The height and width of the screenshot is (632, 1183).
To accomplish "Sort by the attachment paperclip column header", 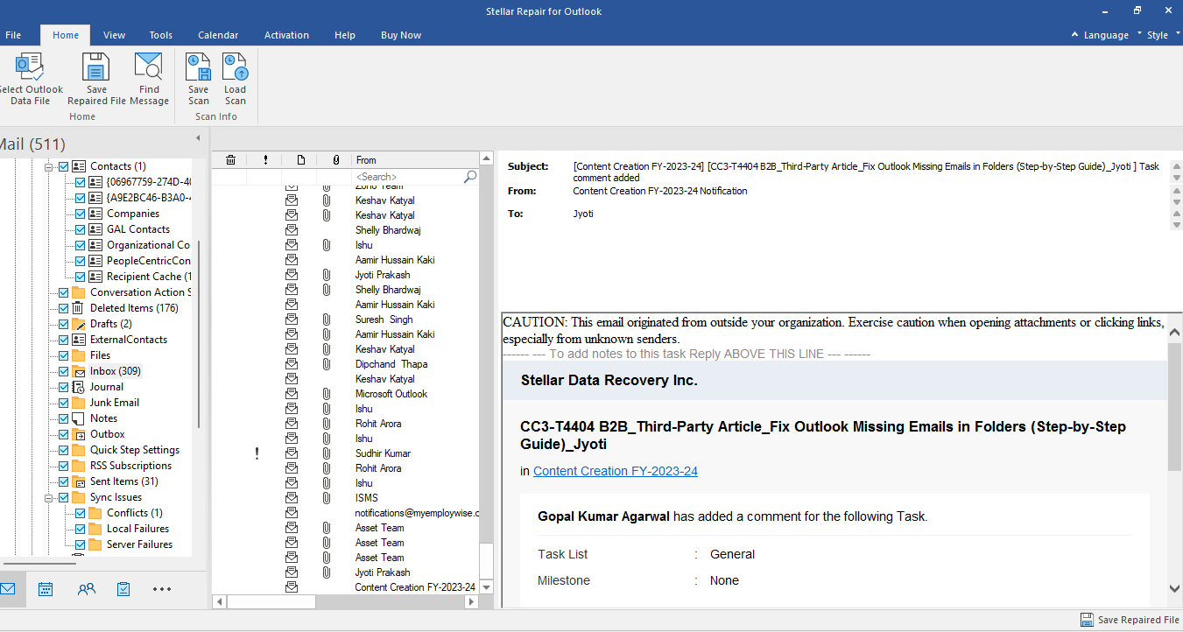I will [335, 160].
